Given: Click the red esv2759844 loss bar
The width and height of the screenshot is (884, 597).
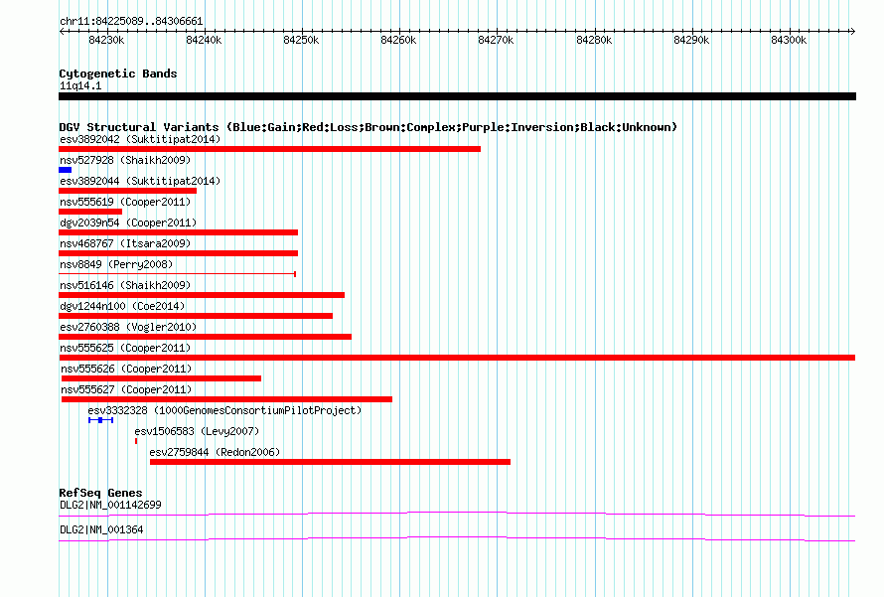Looking at the screenshot, I should tap(330, 462).
